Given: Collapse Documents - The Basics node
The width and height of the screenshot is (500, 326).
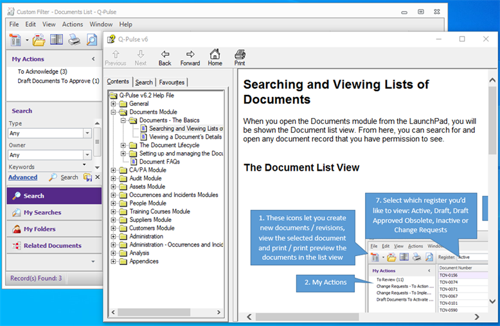Looking at the screenshot, I should 123,121.
